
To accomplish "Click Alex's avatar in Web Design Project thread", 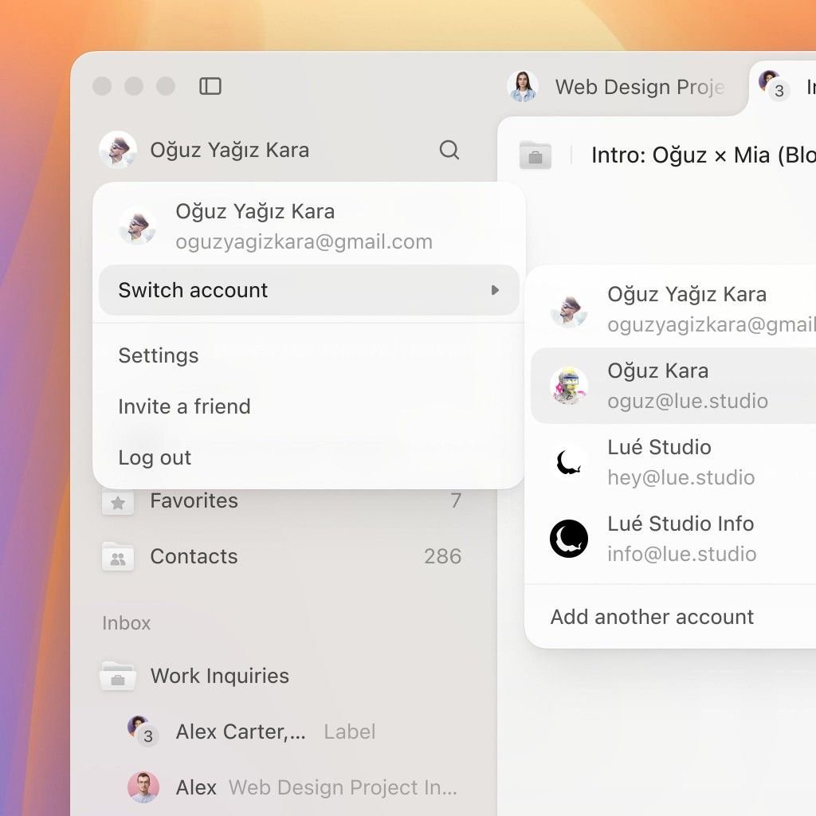I will coord(143,787).
